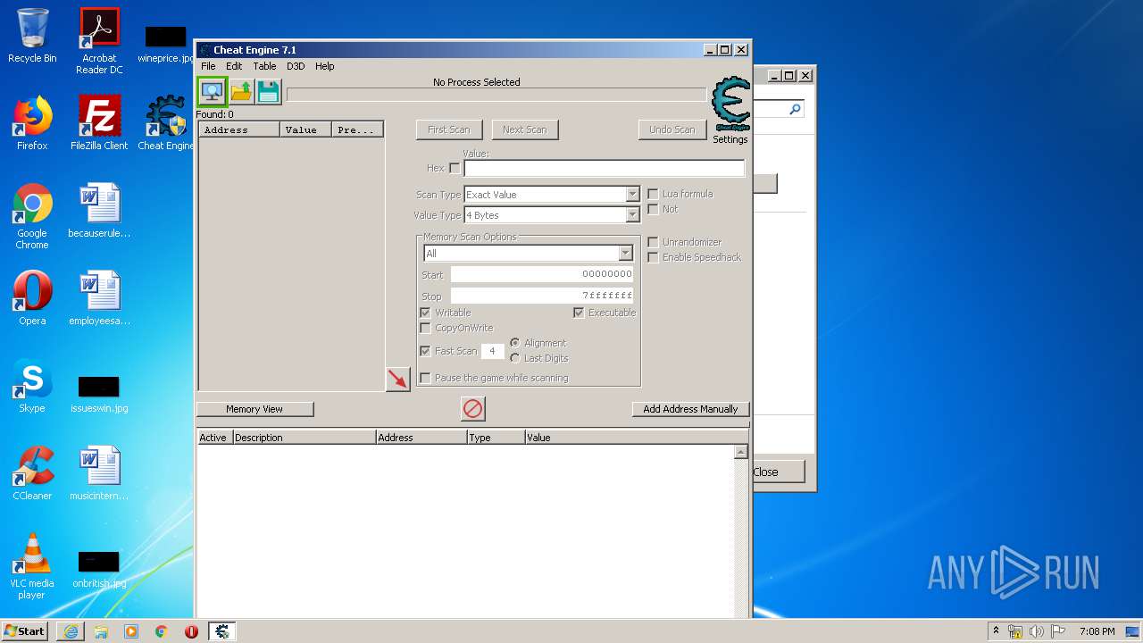Open the Scan Type dropdown
1143x643 pixels.
click(552, 195)
